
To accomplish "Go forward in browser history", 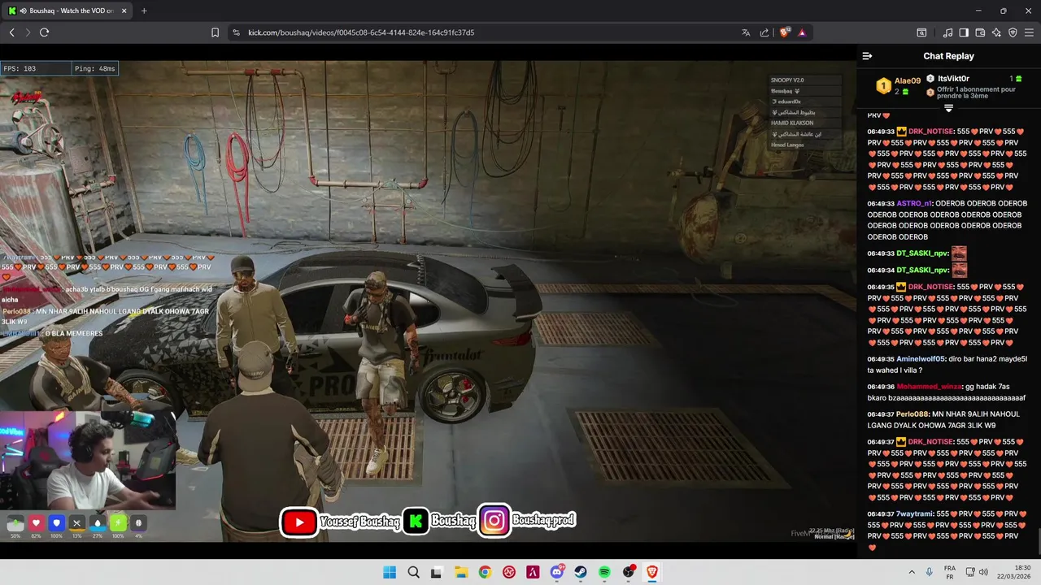I will pyautogui.click(x=28, y=32).
